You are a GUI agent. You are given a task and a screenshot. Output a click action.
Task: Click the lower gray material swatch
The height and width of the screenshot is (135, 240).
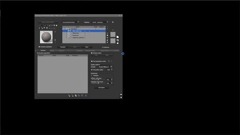coord(113,41)
